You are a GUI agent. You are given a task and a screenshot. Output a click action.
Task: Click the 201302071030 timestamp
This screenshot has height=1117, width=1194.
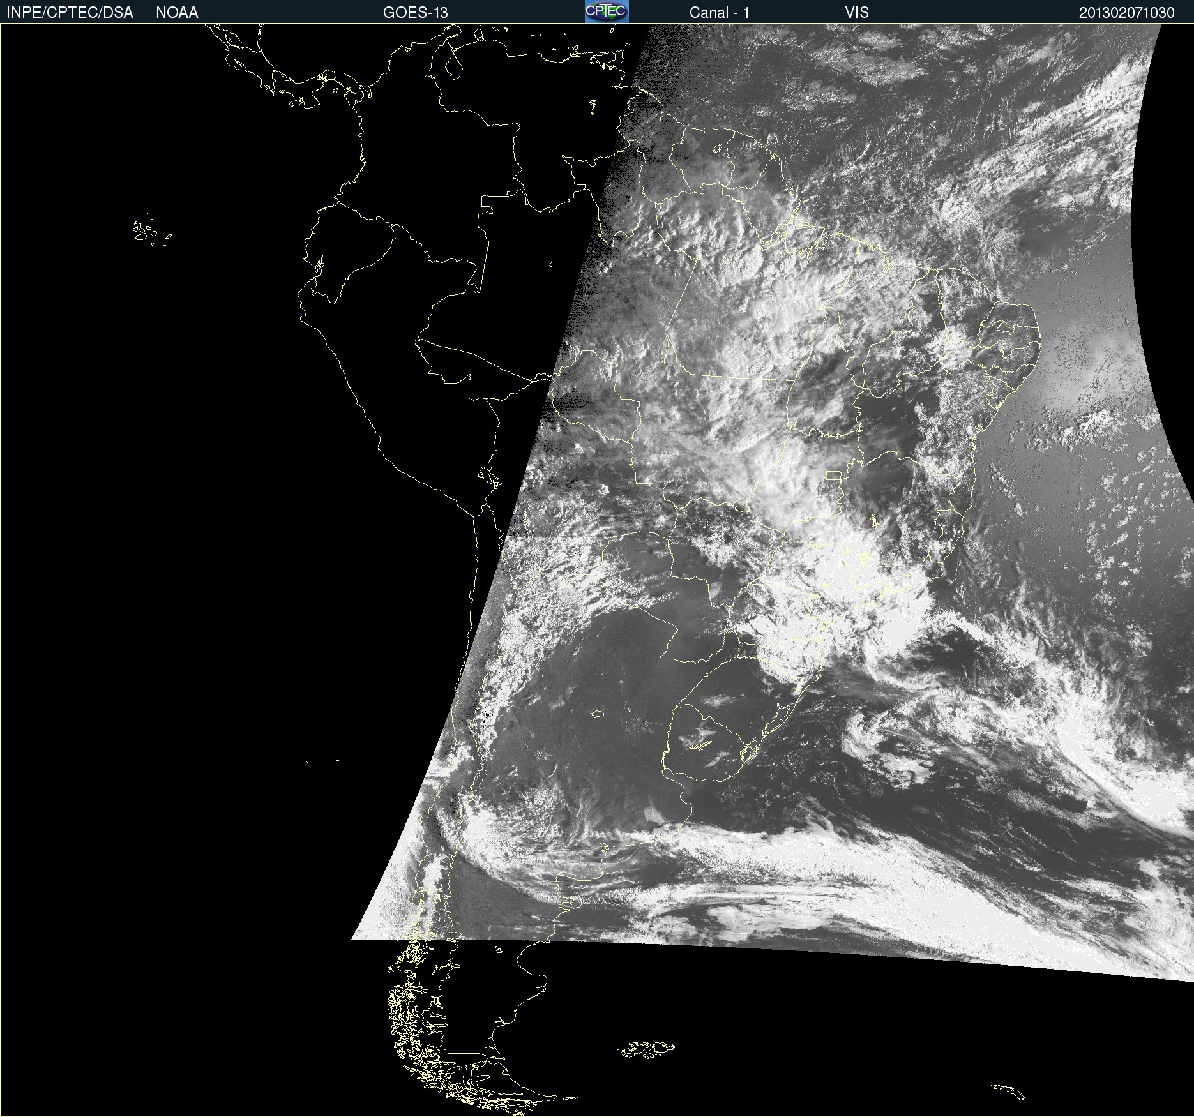pos(1127,12)
